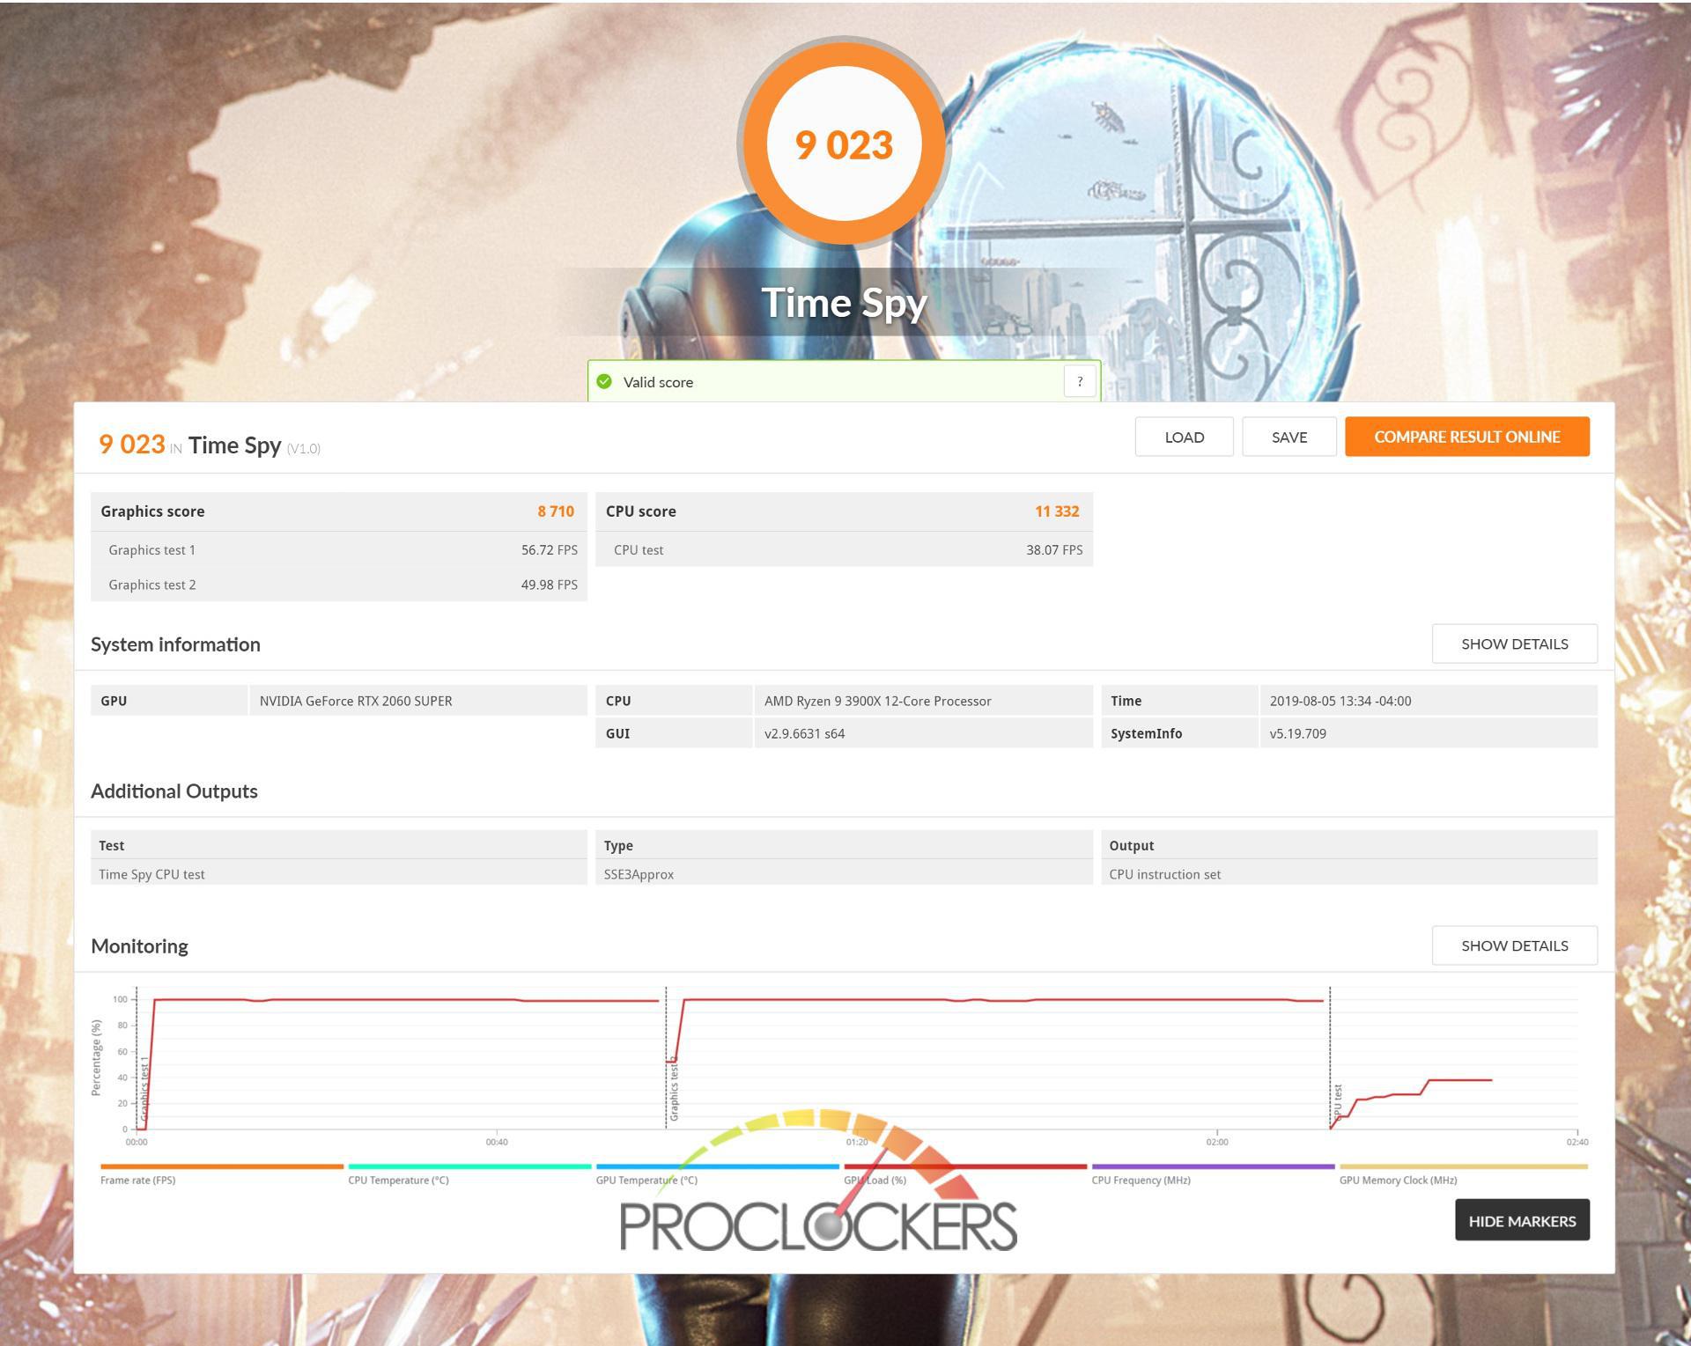The height and width of the screenshot is (1346, 1691).
Task: Toggle the CPU Frequency (MHz) legend
Action: pyautogui.click(x=1141, y=1180)
